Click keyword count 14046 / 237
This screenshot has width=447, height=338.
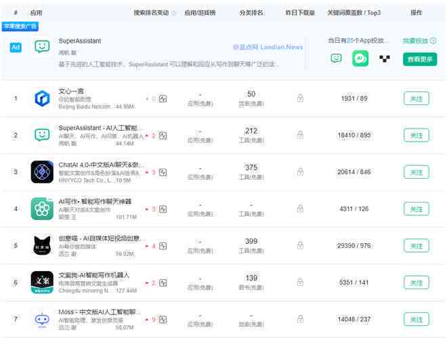point(354,319)
